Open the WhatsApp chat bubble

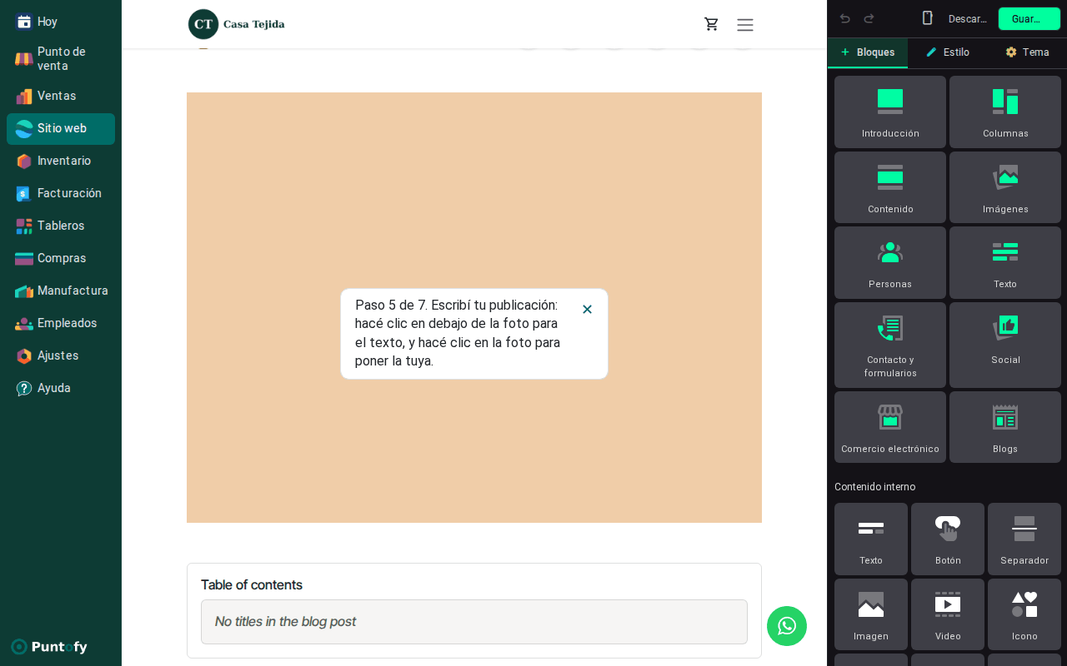click(787, 626)
